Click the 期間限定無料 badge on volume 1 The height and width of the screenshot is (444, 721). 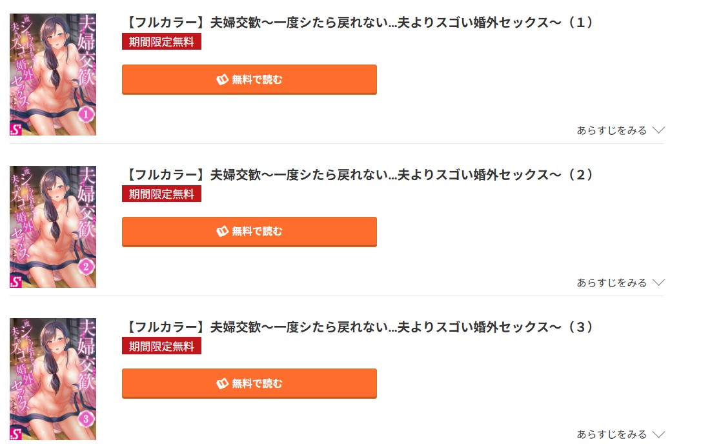161,41
